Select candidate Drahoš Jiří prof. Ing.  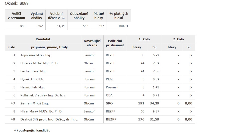point(49,119)
